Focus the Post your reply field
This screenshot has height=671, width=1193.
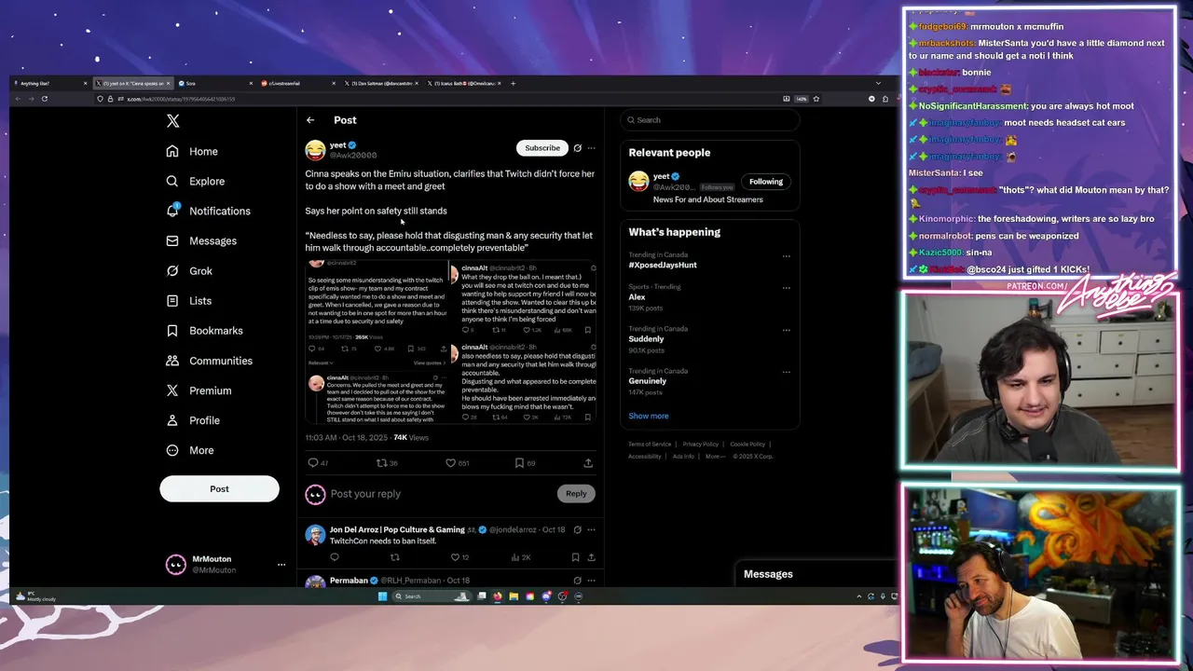click(438, 493)
